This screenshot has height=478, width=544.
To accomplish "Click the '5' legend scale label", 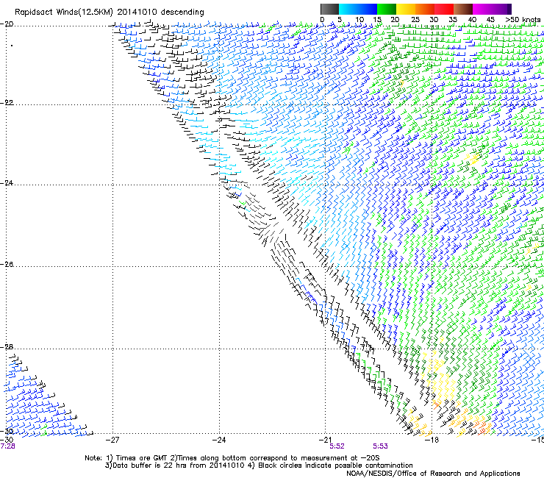I will pyautogui.click(x=340, y=20).
